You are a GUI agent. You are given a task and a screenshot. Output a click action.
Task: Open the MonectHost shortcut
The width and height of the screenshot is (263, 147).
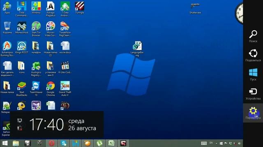tap(22, 28)
